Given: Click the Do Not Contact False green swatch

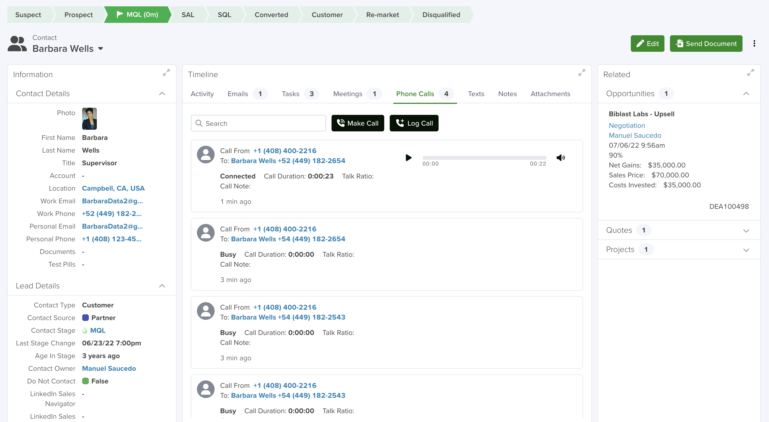Looking at the screenshot, I should 86,381.
